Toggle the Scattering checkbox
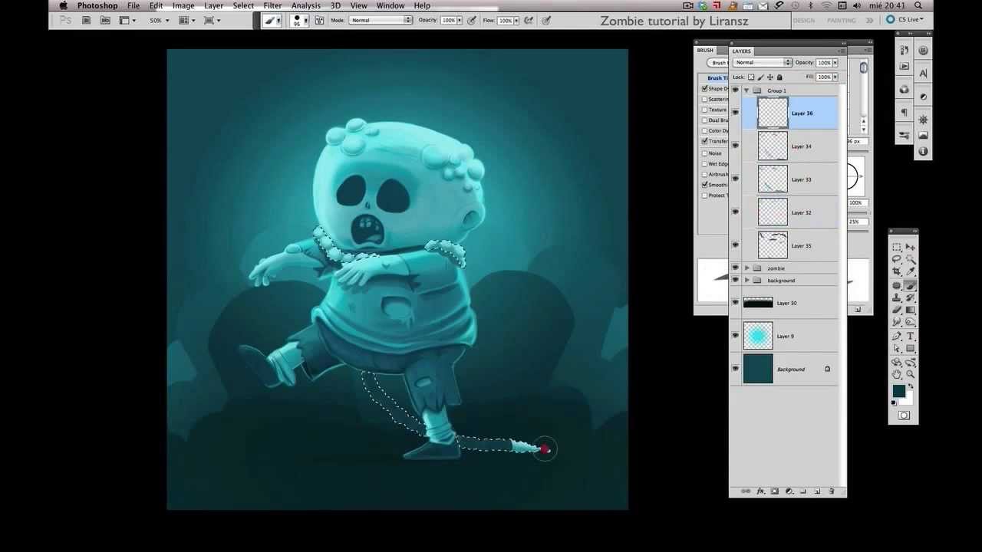 pos(705,99)
